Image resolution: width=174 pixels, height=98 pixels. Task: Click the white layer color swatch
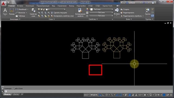(x=47, y=10)
